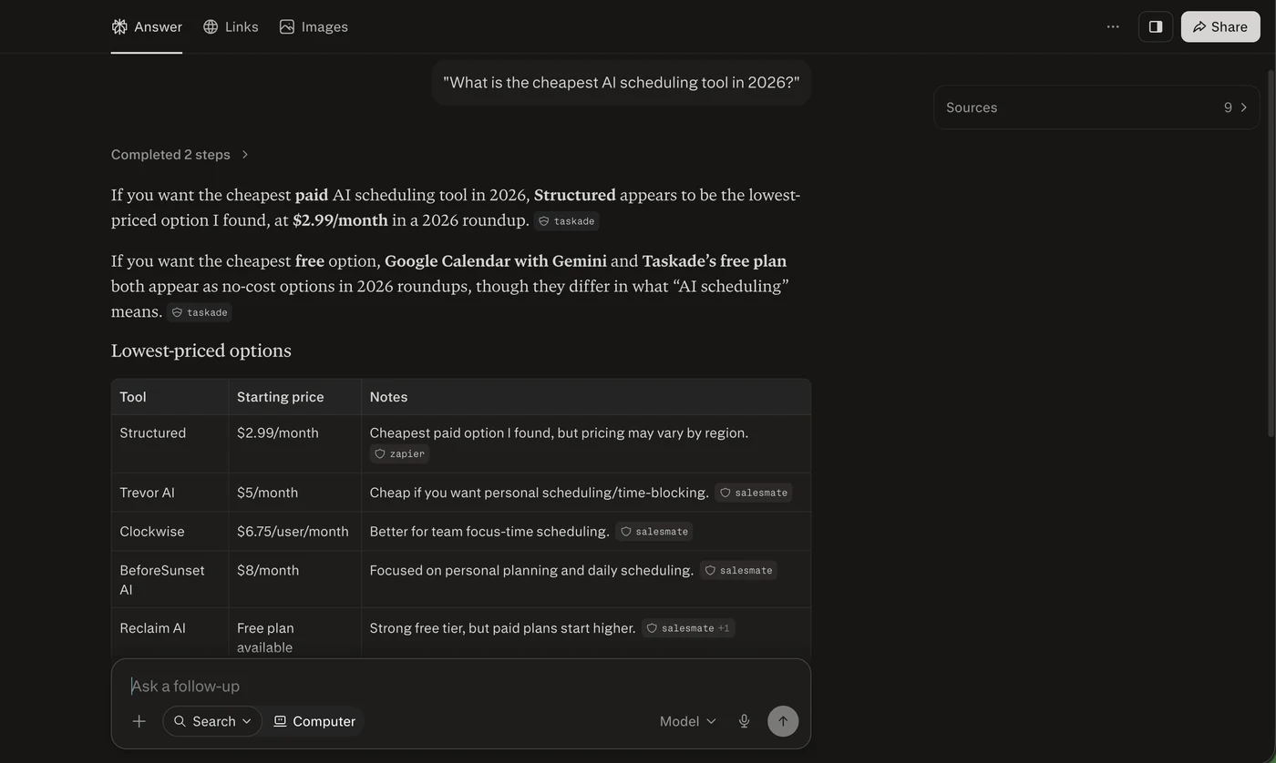Image resolution: width=1276 pixels, height=763 pixels.
Task: Click the submit arrow button
Action: point(783,721)
